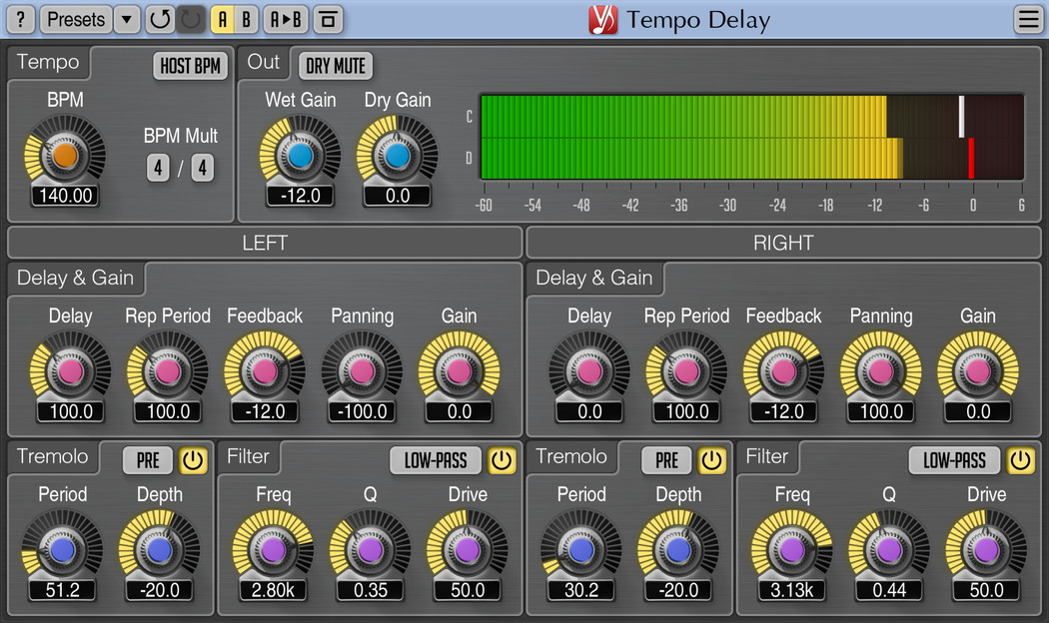The width and height of the screenshot is (1049, 623).
Task: Click the left channel Delay knob
Action: point(71,371)
